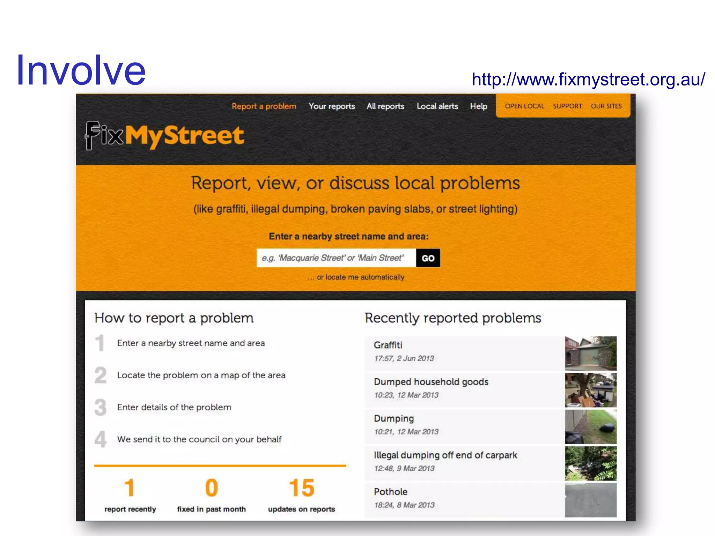Click 'Report, view, or discuss local problems' heading
The width and height of the screenshot is (715, 536).
coord(355,183)
